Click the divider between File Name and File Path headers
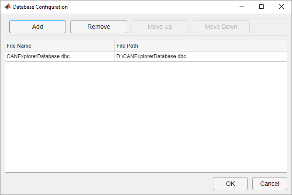This screenshot has height=195, width=292. coord(115,46)
